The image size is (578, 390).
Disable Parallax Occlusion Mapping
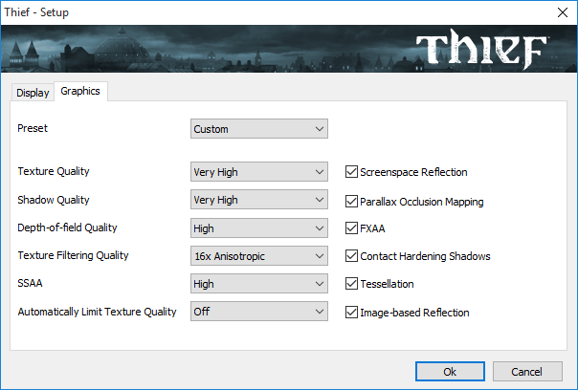(x=351, y=202)
